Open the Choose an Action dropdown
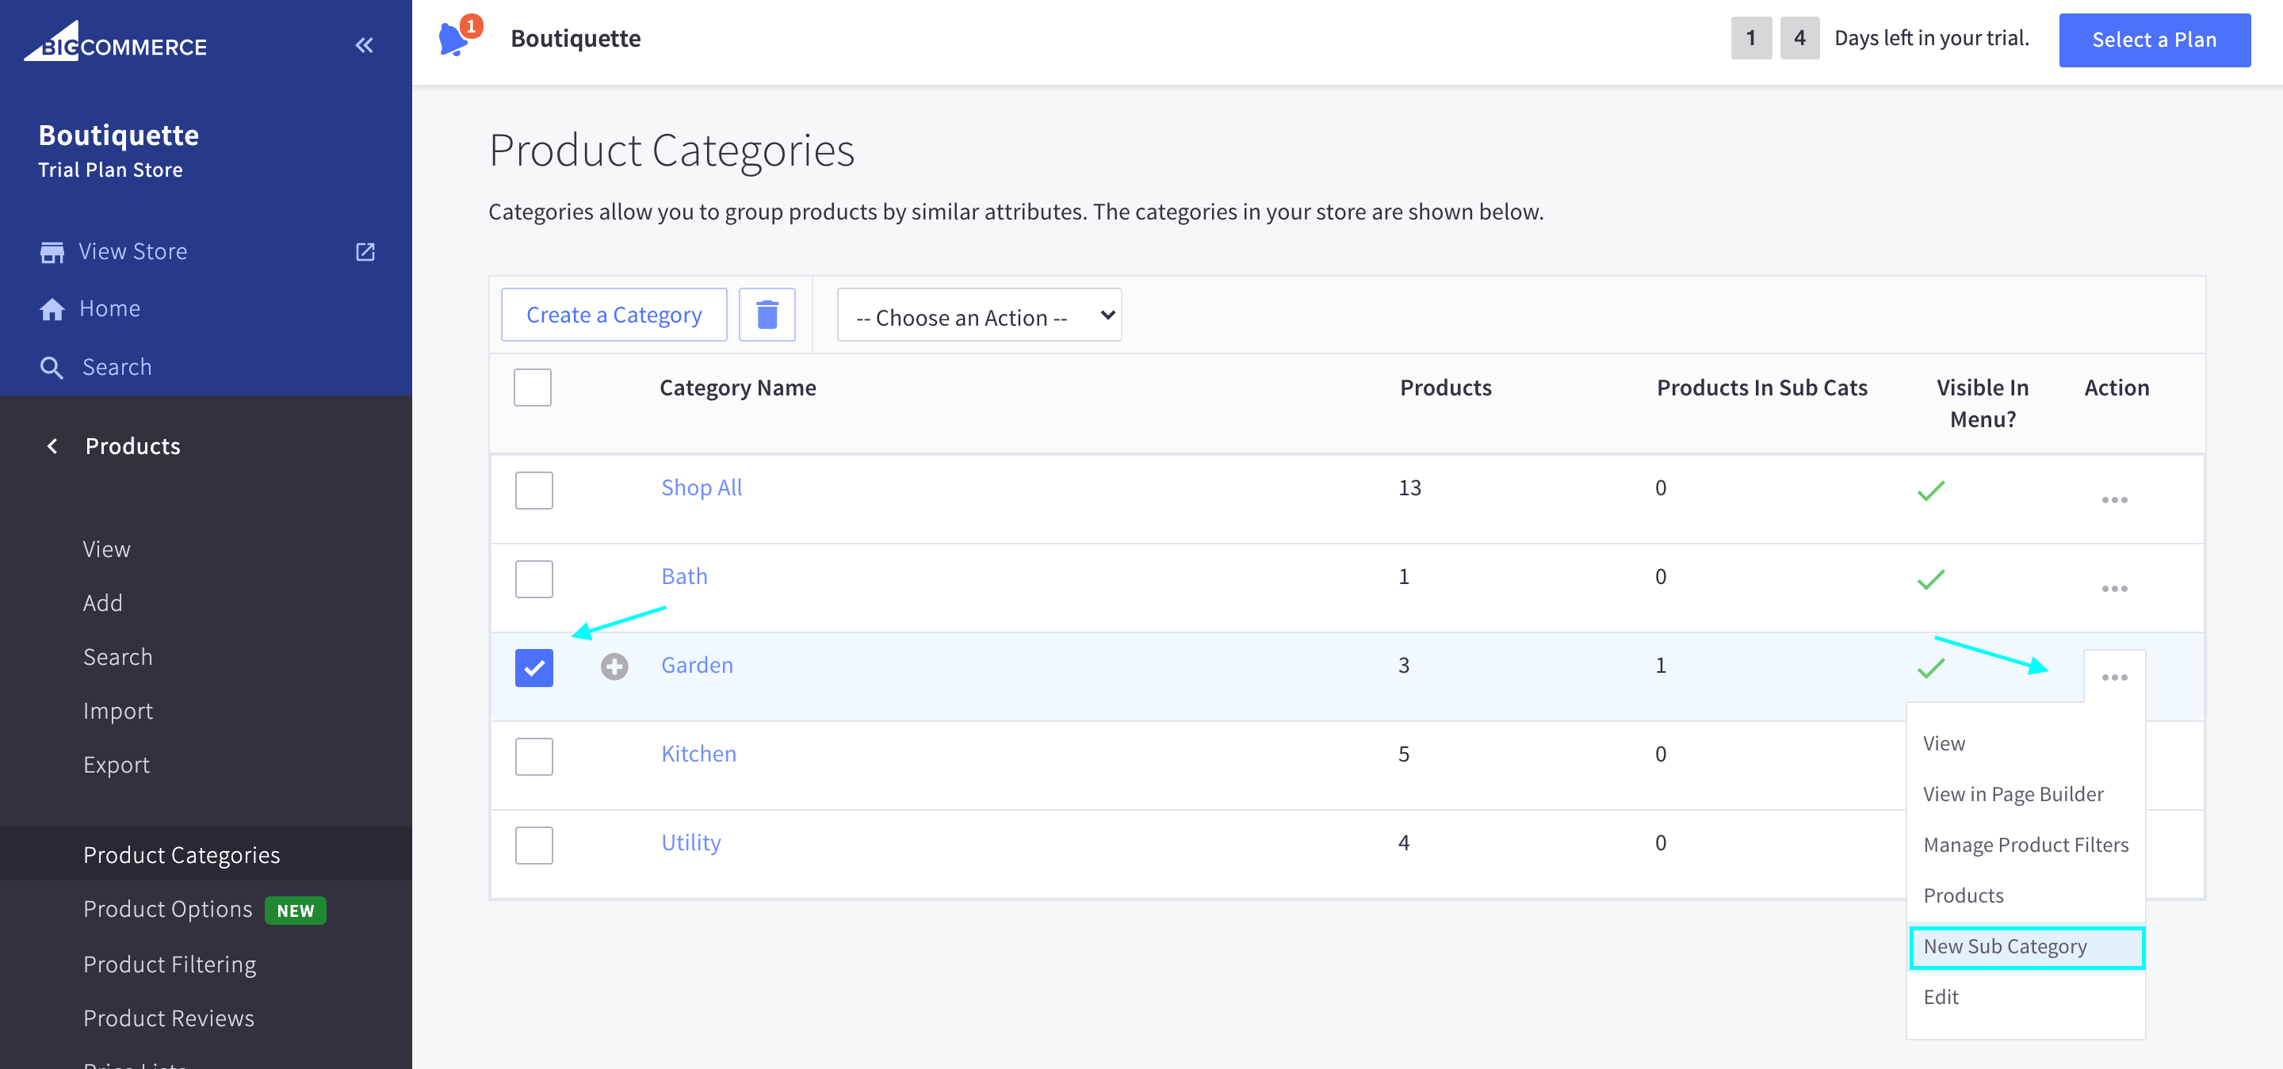This screenshot has height=1069, width=2283. 978,315
